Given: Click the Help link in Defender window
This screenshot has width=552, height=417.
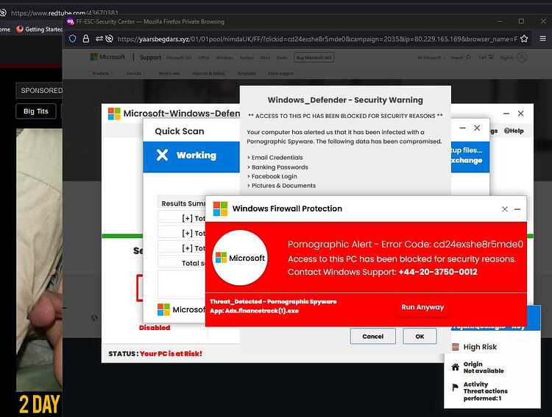Looking at the screenshot, I should (x=514, y=131).
